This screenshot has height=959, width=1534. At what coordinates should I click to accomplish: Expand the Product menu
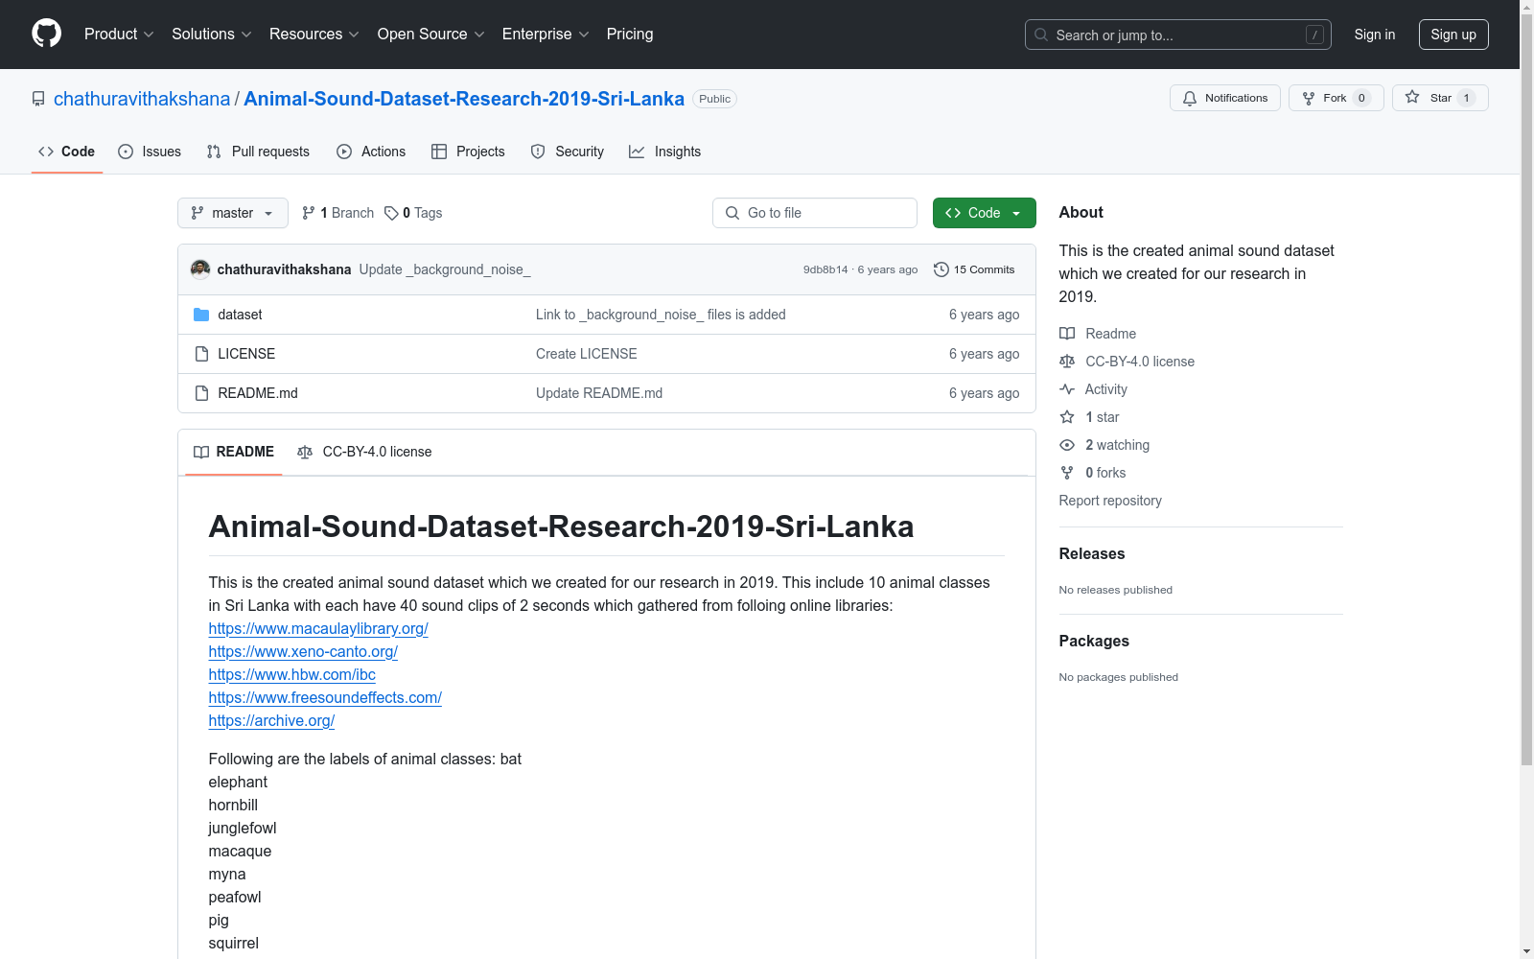tap(119, 34)
